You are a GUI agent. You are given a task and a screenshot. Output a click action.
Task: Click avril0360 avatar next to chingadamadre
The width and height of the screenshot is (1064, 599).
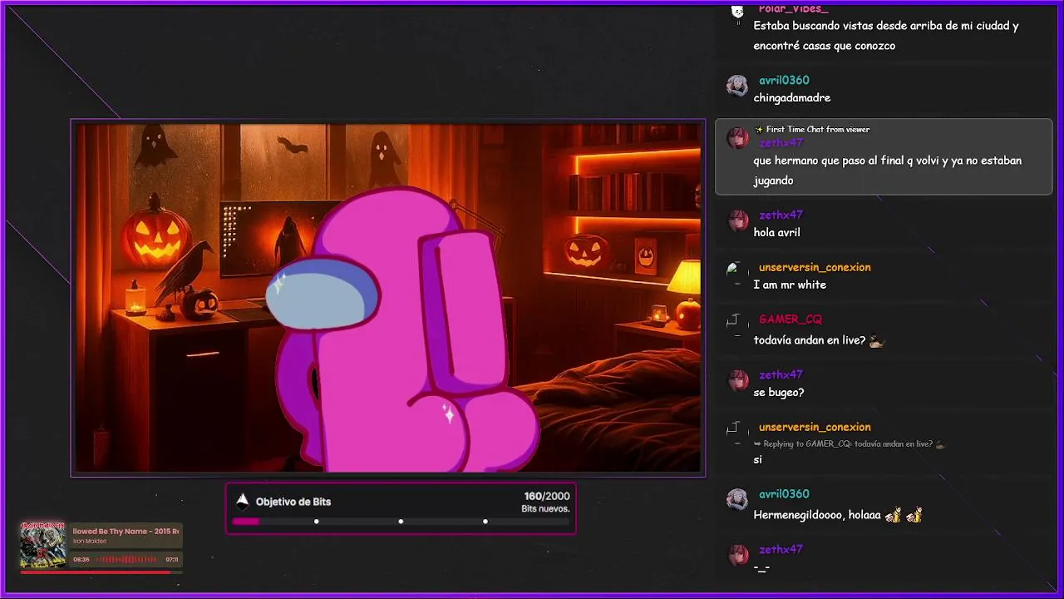point(737,87)
